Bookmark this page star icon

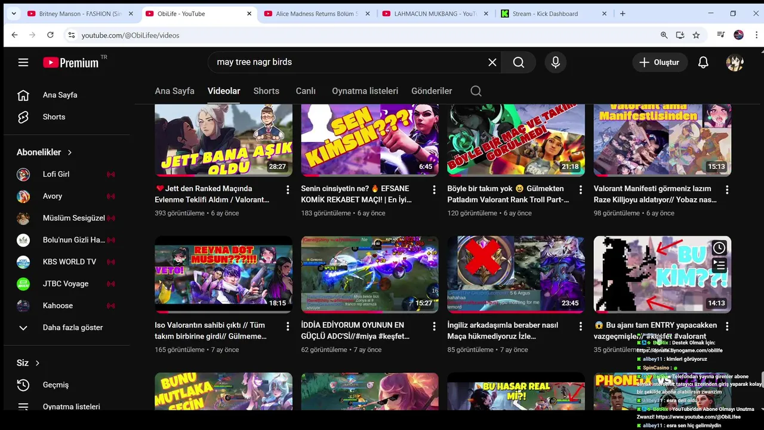click(696, 35)
